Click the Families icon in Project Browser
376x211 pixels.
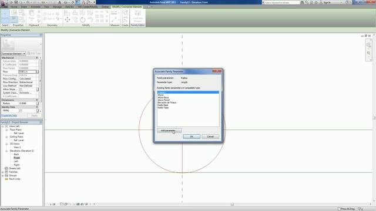coord(6,172)
